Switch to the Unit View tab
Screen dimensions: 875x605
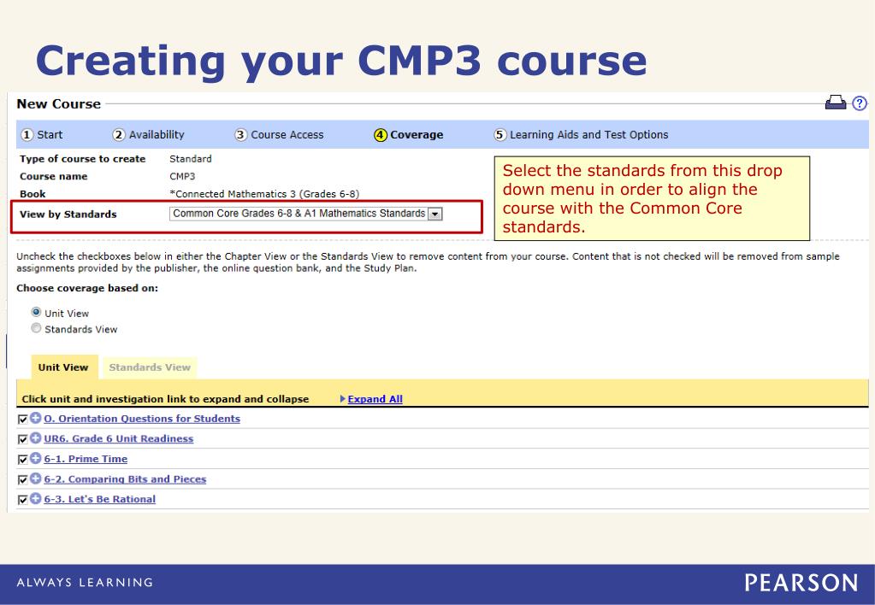point(63,367)
